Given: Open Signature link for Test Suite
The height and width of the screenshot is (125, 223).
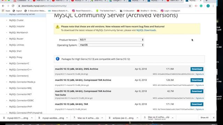Looking at the screenshot, I should (200, 98).
